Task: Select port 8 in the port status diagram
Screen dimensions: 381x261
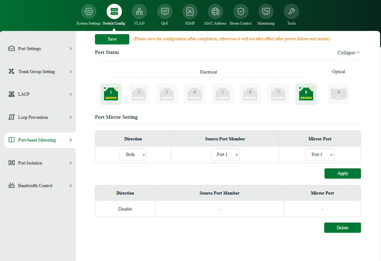Action: click(x=306, y=94)
